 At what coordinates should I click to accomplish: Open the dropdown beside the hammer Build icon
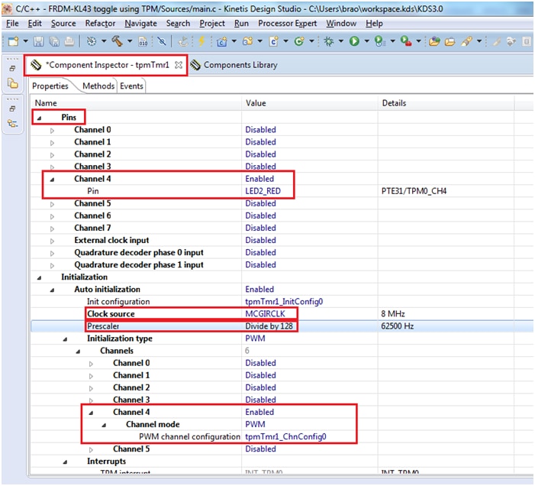[130, 41]
